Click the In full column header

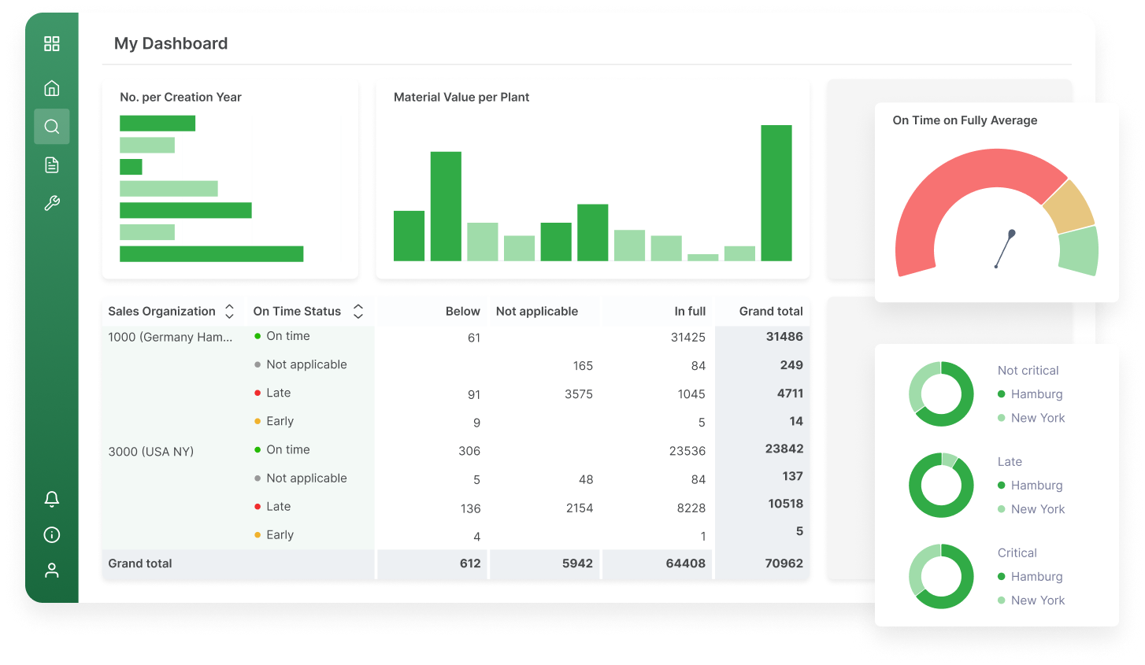click(x=689, y=312)
